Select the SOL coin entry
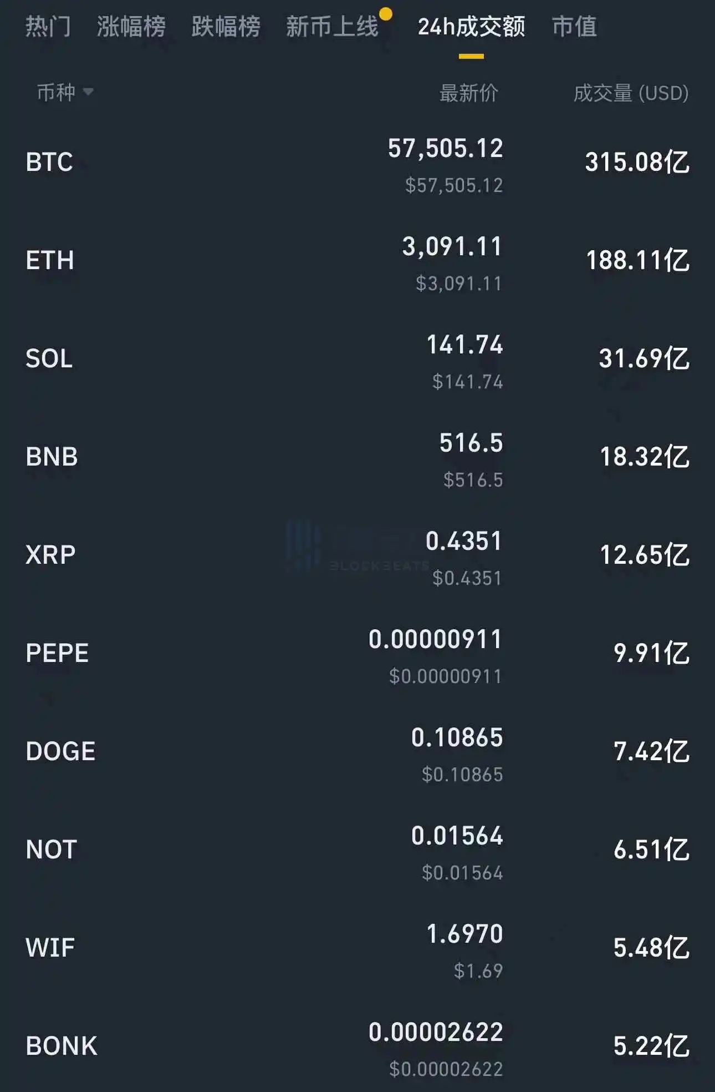 coord(49,358)
